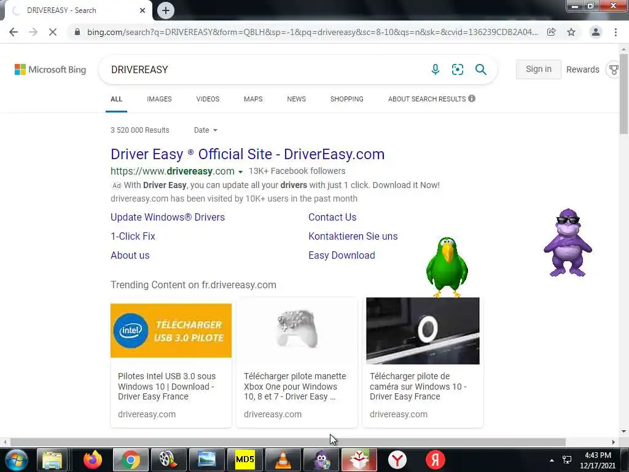629x472 pixels.
Task: Open ABOUT SEARCH RESULTS
Action: [427, 99]
